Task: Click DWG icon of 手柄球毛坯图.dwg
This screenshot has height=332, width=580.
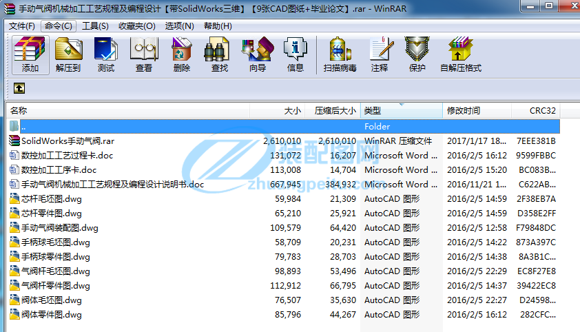Action: [x=14, y=242]
